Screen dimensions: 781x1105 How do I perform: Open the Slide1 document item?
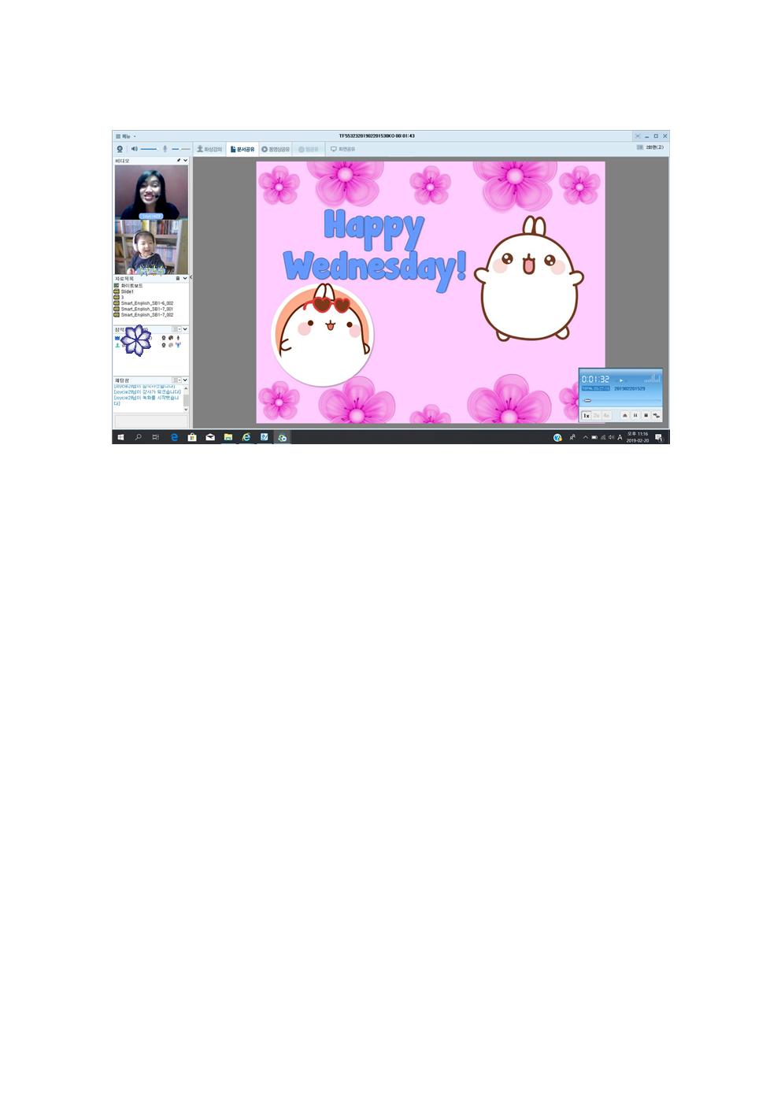127,291
